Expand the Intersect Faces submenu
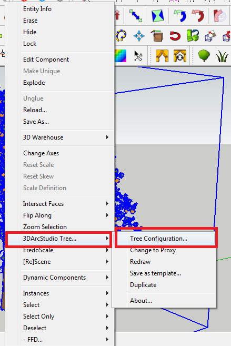The image size is (231, 346). pos(67,204)
